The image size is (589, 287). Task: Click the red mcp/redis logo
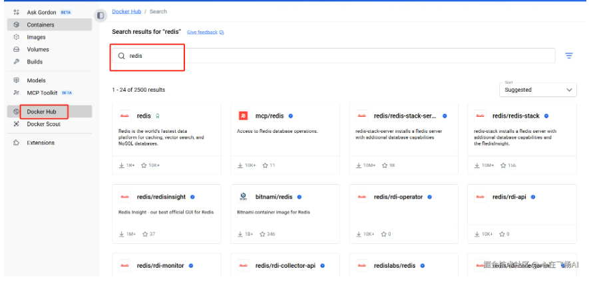pos(243,116)
